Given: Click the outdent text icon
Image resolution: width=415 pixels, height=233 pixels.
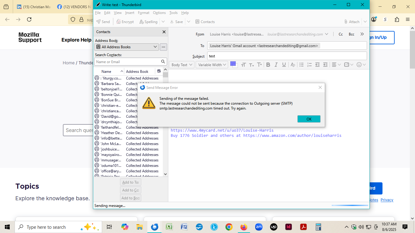Looking at the screenshot, I should coord(317,65).
